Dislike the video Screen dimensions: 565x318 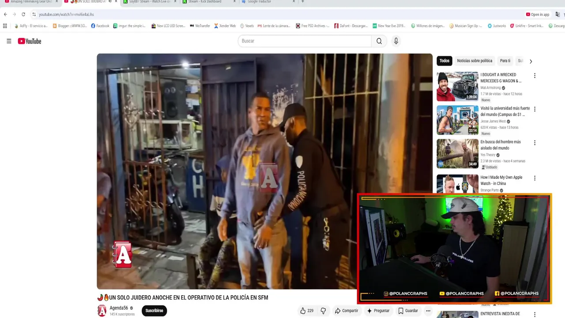323,310
